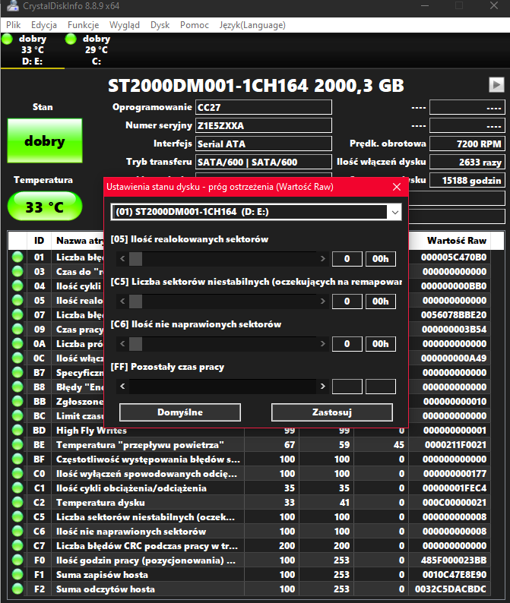This screenshot has height=603, width=510.
Task: Click the status dot of attribute BB
Action: 17,401
